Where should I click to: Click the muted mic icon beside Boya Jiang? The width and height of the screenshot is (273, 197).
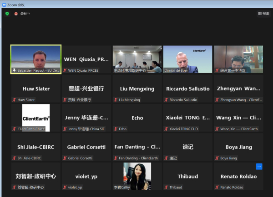(x=217, y=158)
